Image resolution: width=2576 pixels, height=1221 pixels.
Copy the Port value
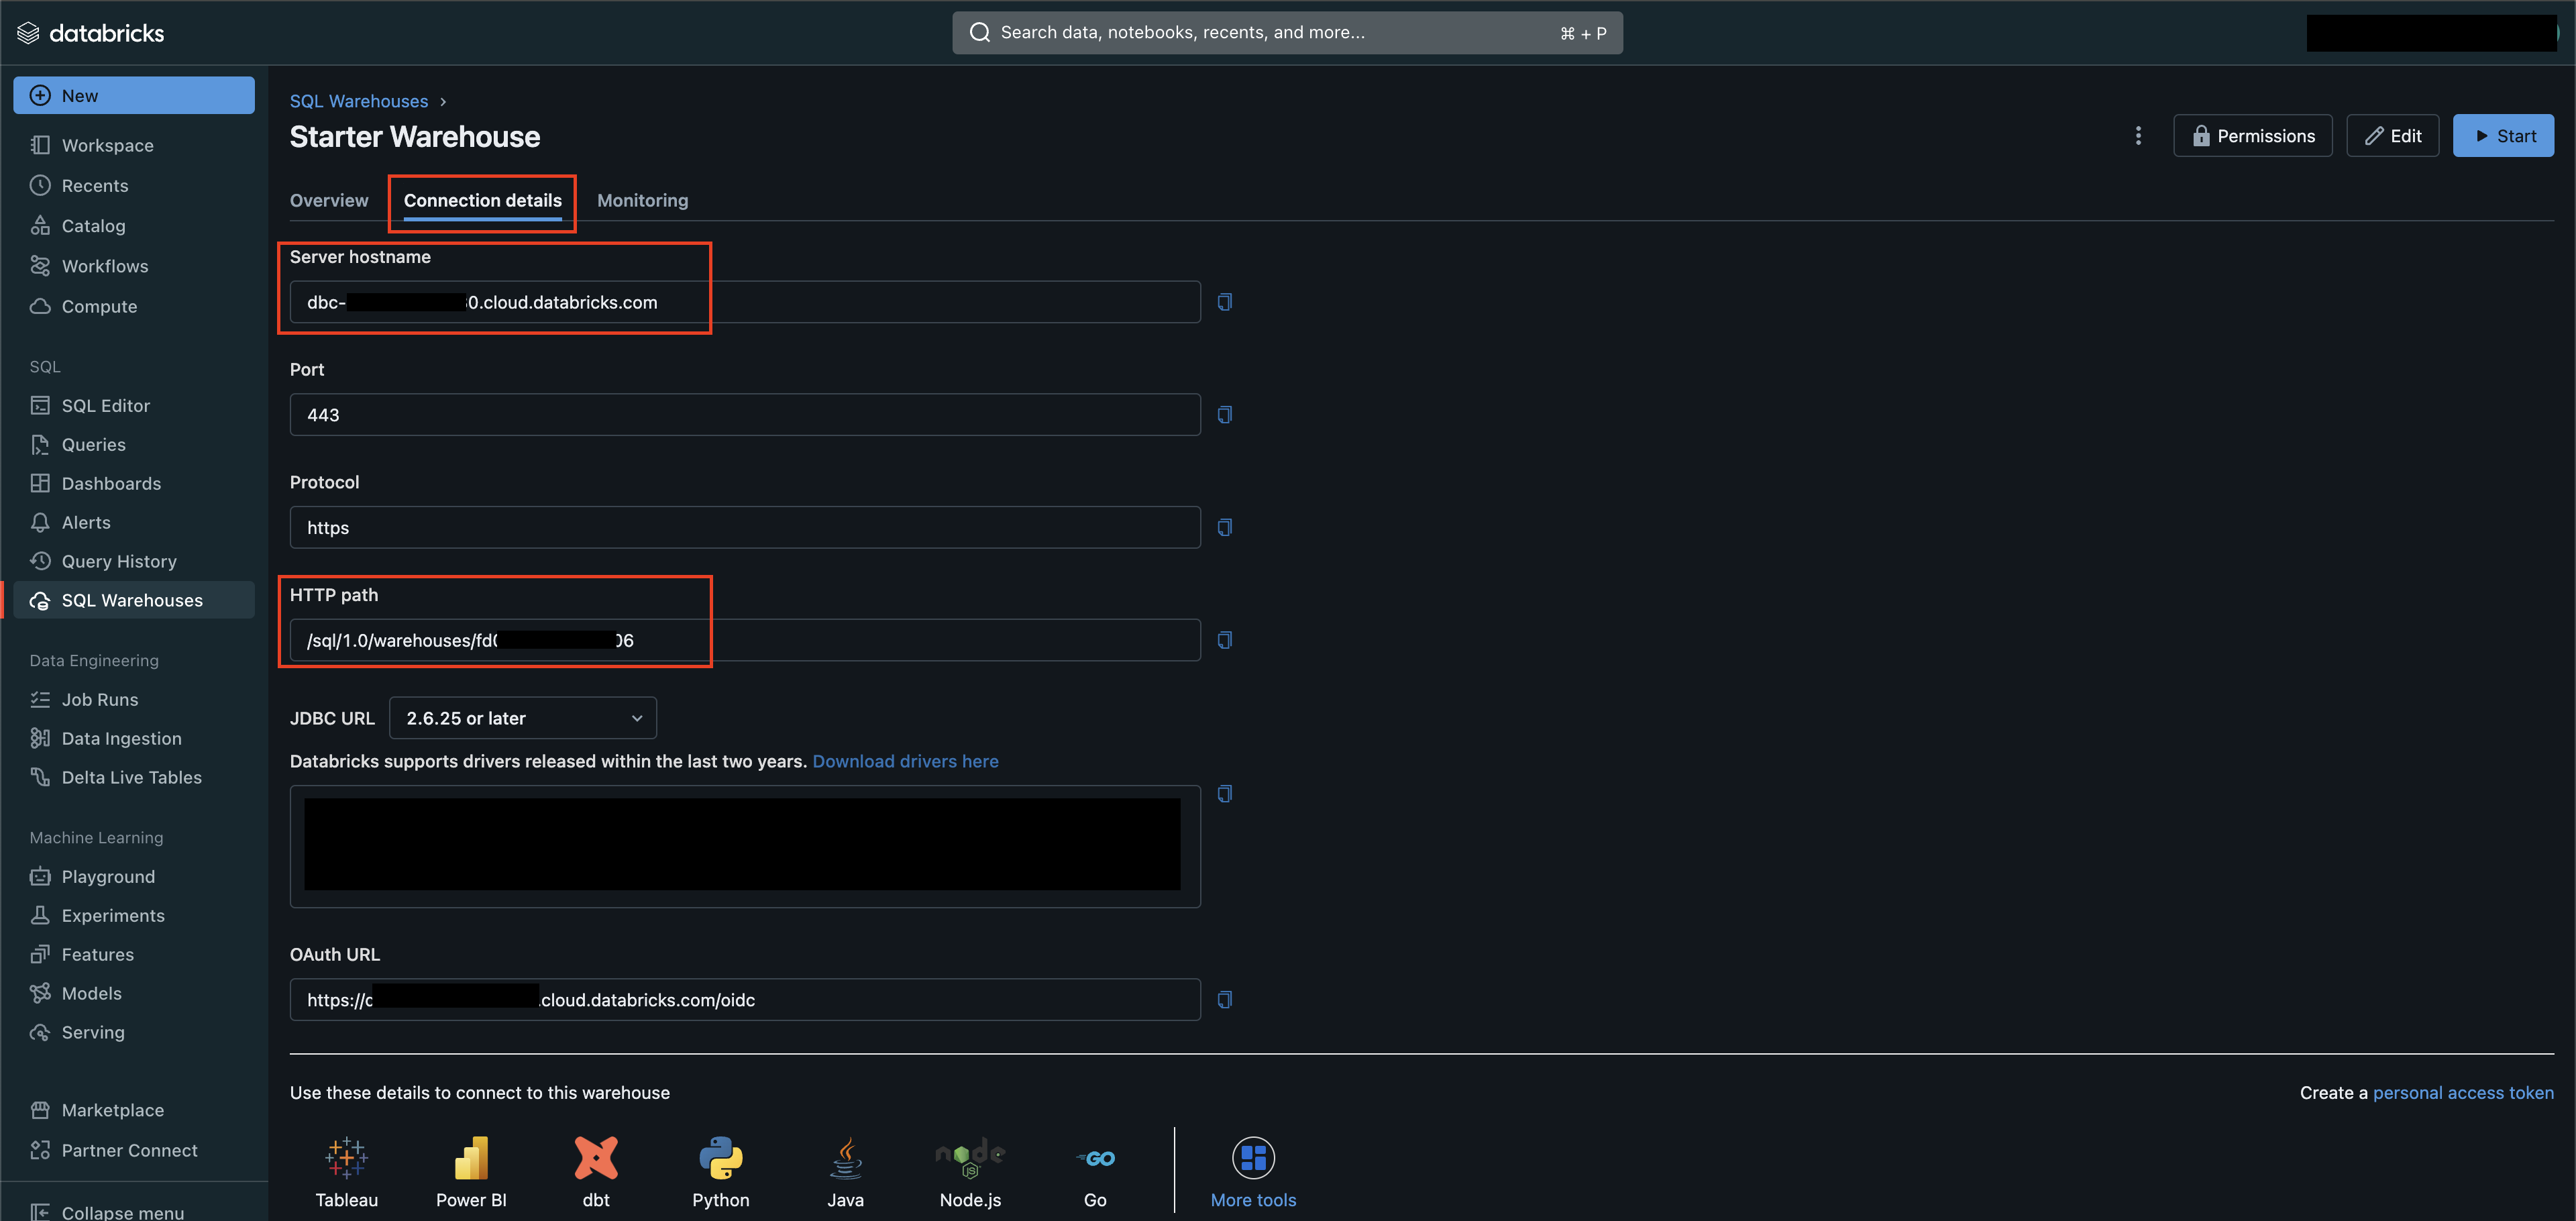pos(1224,415)
